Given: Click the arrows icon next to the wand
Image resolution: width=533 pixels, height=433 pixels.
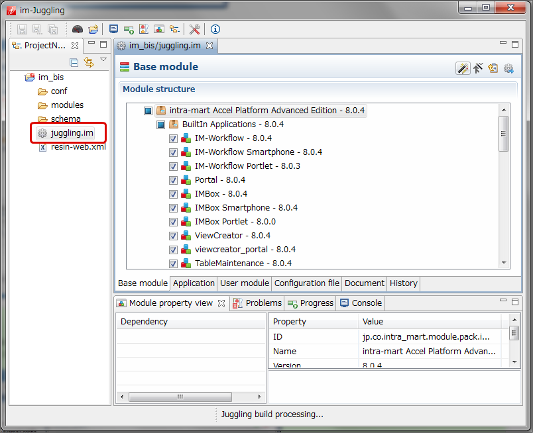Looking at the screenshot, I should point(478,68).
